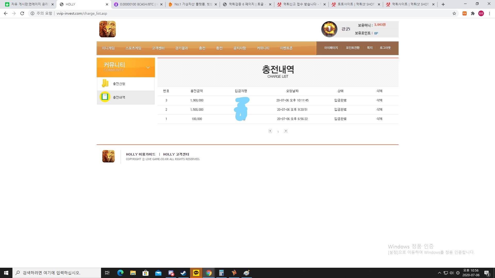Click the 1,500,000 charge amount cell
Image resolution: width=495 pixels, height=278 pixels.
point(197,110)
